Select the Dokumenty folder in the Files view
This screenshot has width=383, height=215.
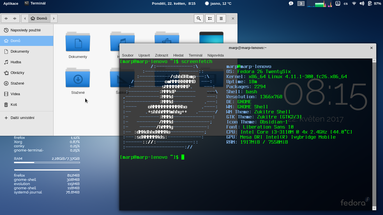pyautogui.click(x=78, y=45)
